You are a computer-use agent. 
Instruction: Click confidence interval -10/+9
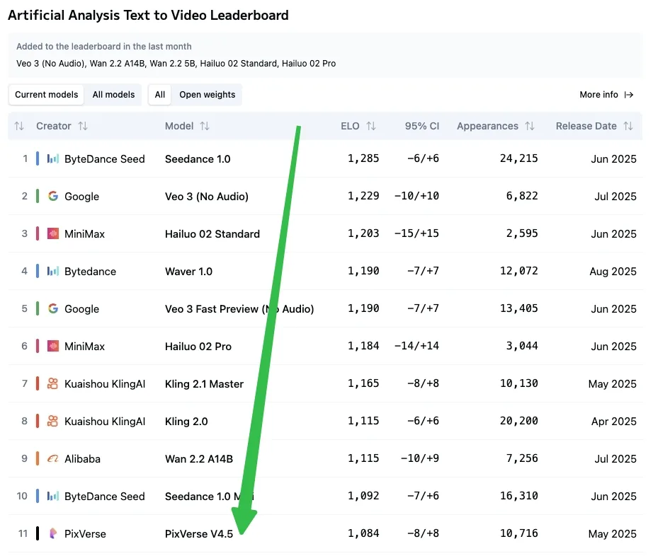point(420,458)
